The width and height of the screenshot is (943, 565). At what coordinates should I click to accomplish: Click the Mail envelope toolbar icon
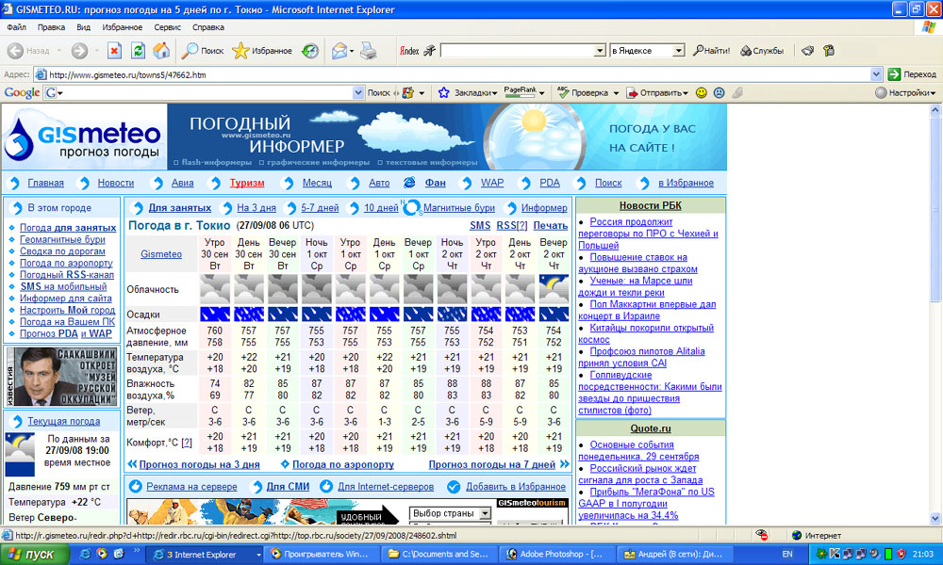pos(339,51)
